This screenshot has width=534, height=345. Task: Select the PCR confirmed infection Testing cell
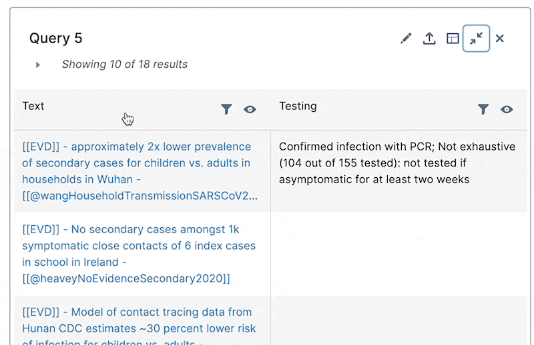[396, 163]
